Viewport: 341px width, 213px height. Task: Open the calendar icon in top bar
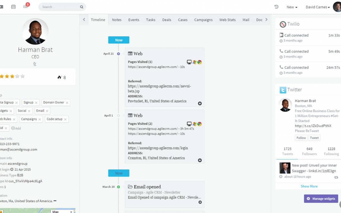point(13,7)
